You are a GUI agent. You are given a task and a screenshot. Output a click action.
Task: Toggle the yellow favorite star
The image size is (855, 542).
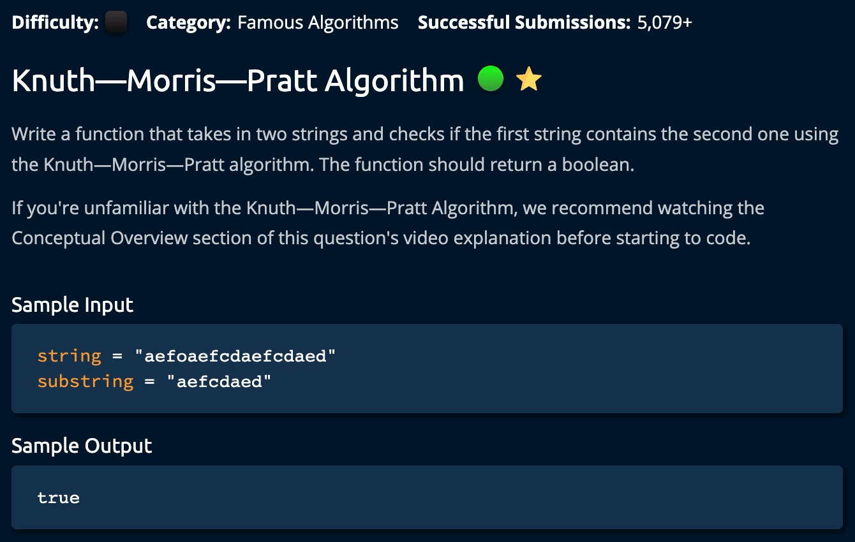point(528,80)
